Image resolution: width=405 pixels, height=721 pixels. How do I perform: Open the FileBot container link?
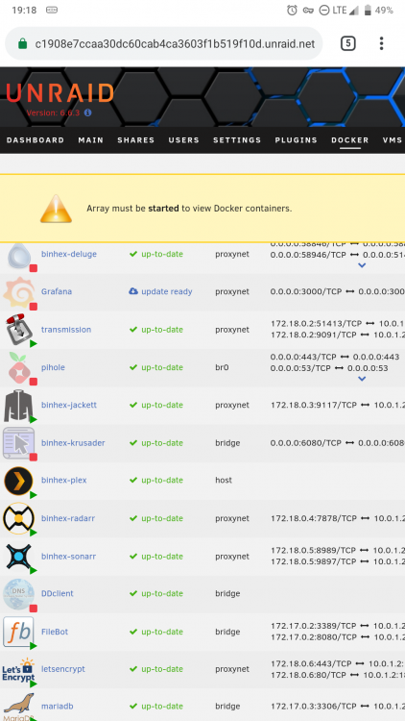55,632
